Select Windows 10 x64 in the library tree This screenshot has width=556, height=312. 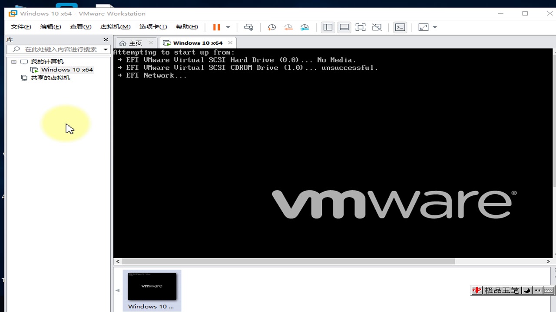[67, 70]
